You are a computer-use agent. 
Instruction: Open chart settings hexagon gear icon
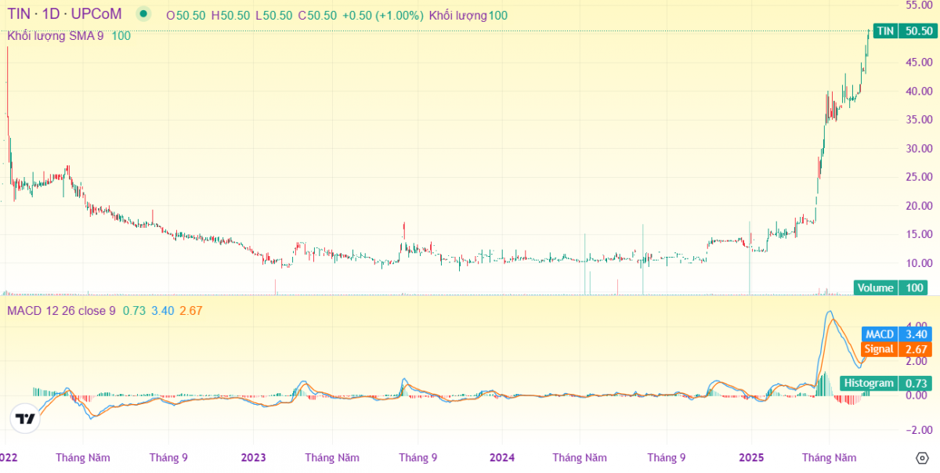coord(921,457)
